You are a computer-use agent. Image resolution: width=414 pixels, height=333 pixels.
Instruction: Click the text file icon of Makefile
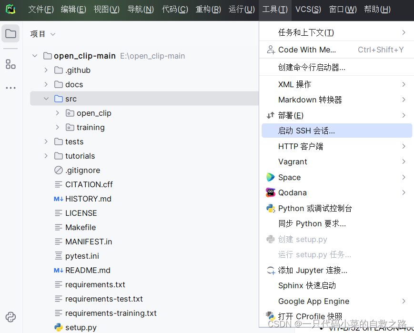[58, 227]
